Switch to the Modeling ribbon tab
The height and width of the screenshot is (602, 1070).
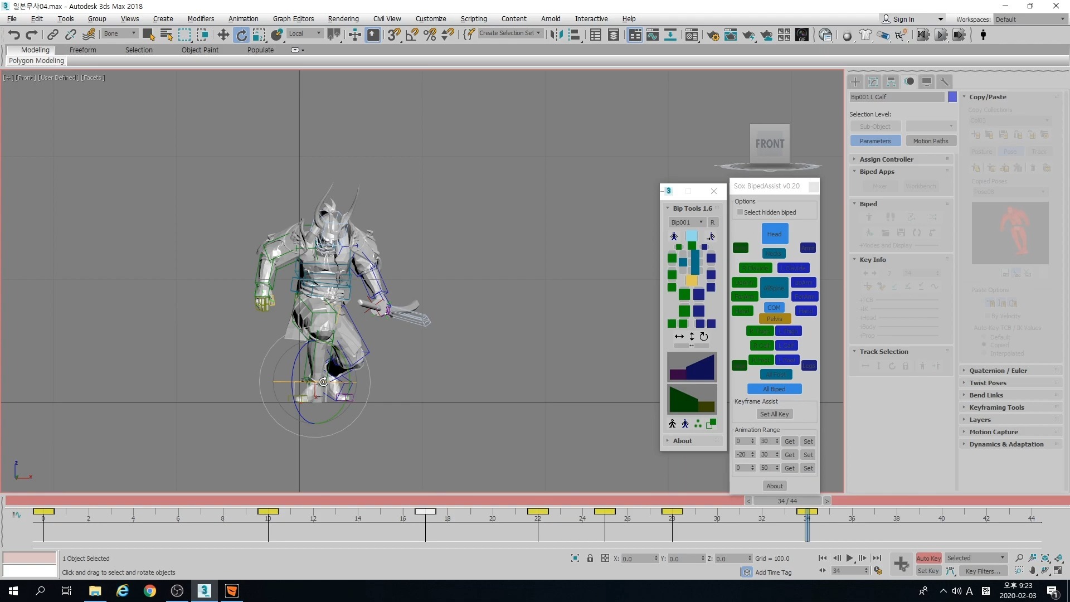[35, 50]
